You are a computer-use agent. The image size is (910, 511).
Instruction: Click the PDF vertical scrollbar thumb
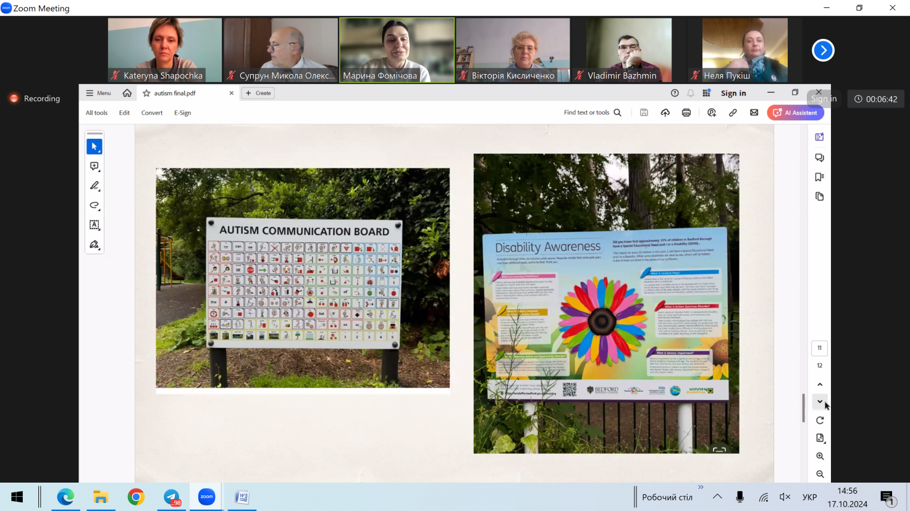[x=803, y=408]
